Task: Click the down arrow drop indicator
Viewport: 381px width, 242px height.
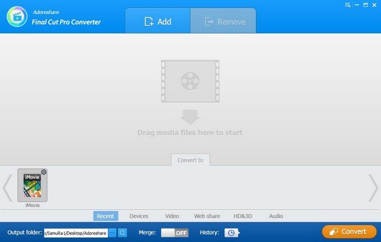Action: [189, 115]
